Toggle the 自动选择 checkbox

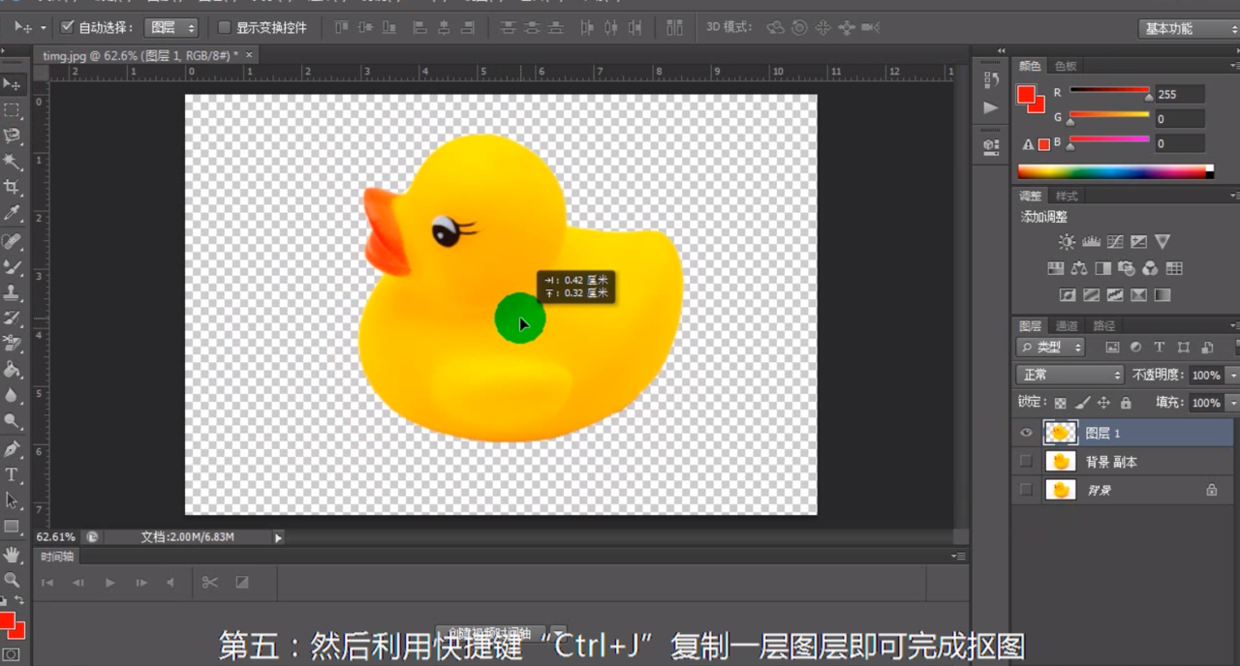67,27
